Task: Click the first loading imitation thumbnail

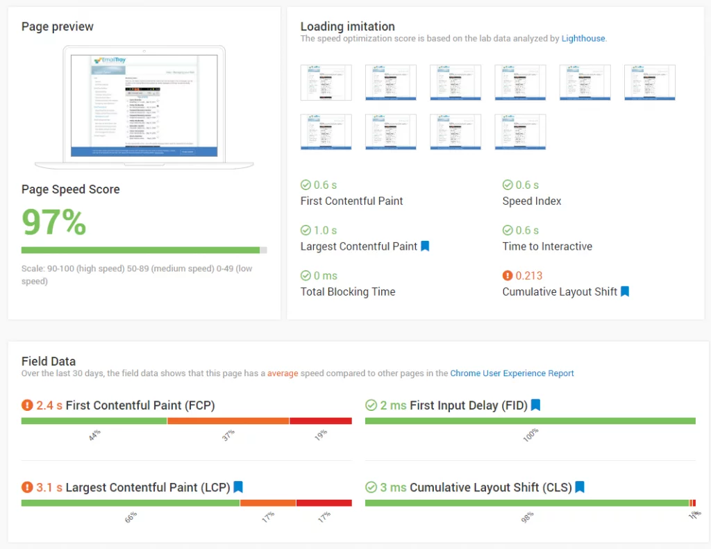Action: coord(326,83)
